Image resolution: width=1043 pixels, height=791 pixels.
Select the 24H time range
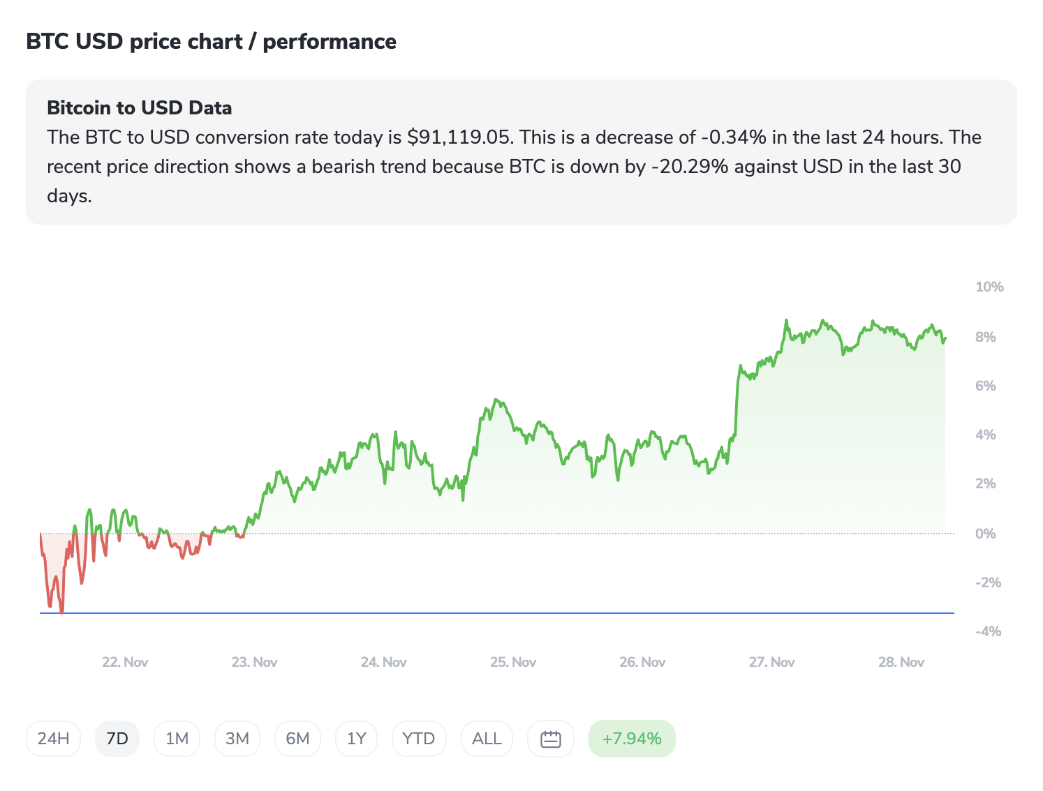53,739
